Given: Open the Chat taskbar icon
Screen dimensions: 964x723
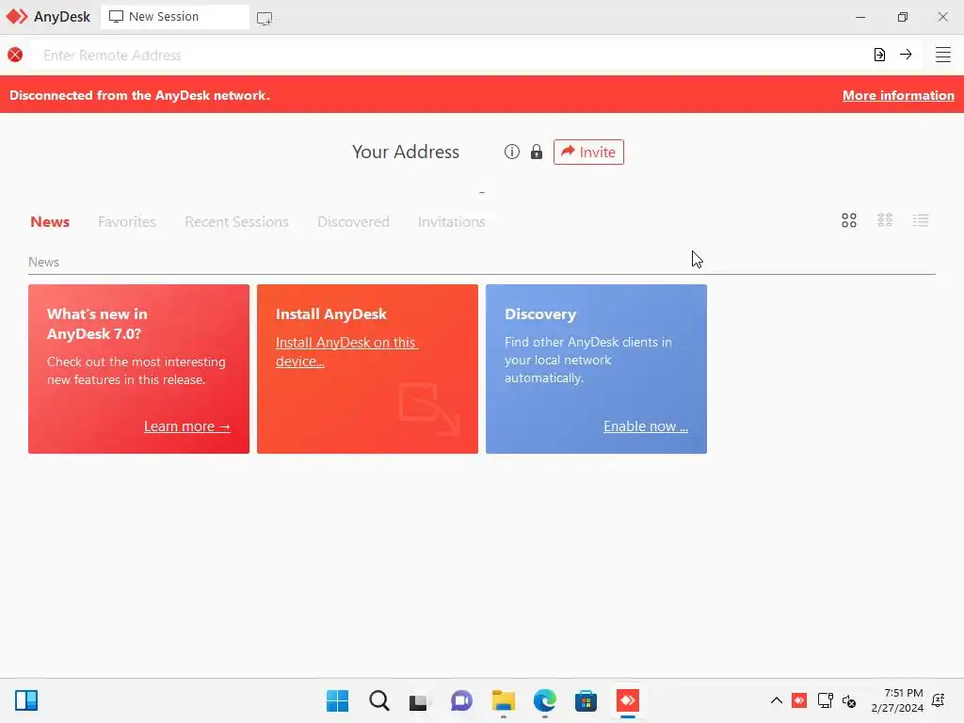Looking at the screenshot, I should tap(461, 700).
